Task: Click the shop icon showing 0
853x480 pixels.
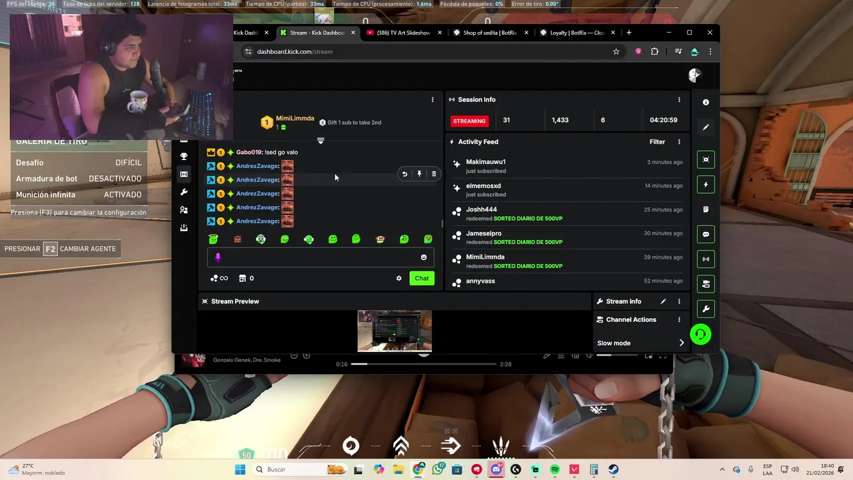Action: [246, 278]
